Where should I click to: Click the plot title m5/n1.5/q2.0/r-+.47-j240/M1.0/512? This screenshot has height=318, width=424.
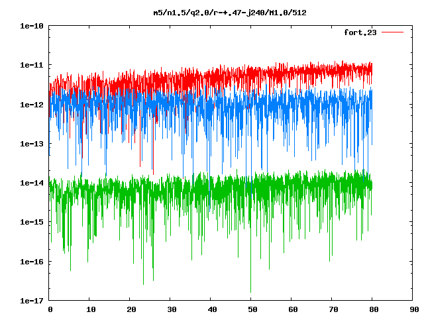coord(230,13)
